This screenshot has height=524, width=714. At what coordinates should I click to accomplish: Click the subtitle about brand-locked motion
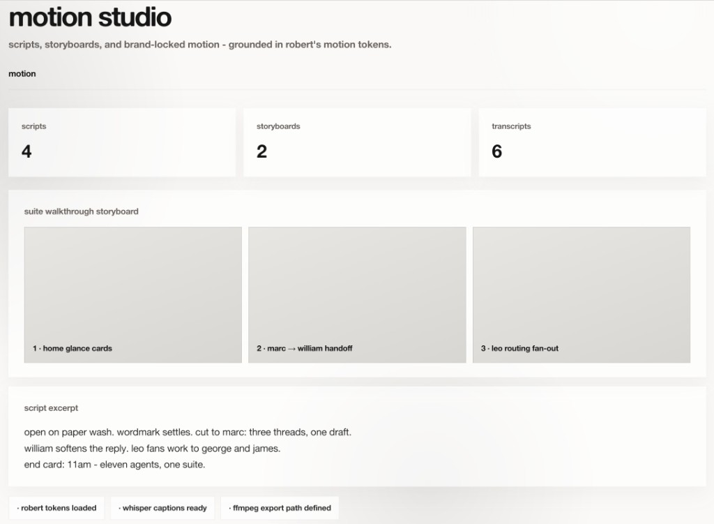click(x=200, y=45)
